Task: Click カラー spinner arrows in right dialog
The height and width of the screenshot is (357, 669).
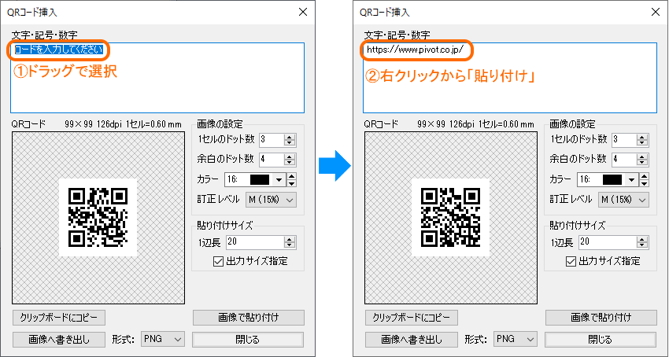Action: point(644,179)
